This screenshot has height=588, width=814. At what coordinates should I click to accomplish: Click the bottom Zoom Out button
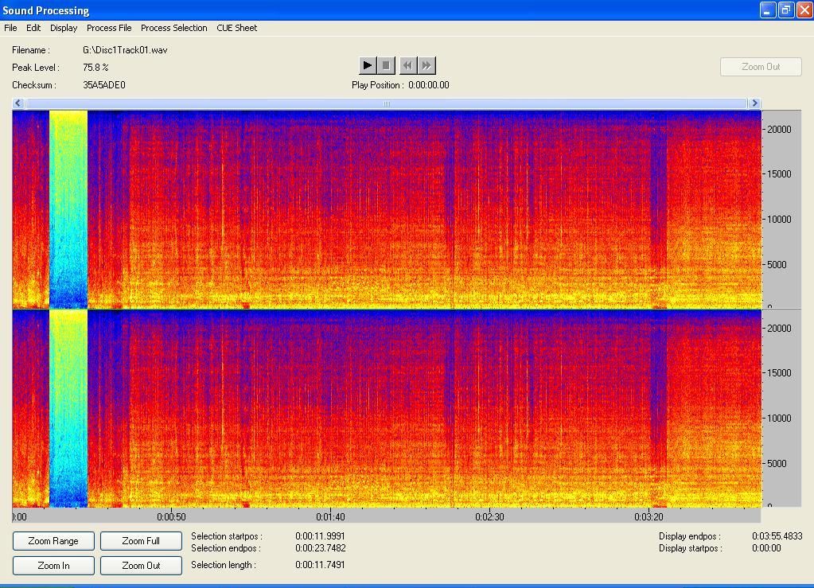(x=141, y=566)
